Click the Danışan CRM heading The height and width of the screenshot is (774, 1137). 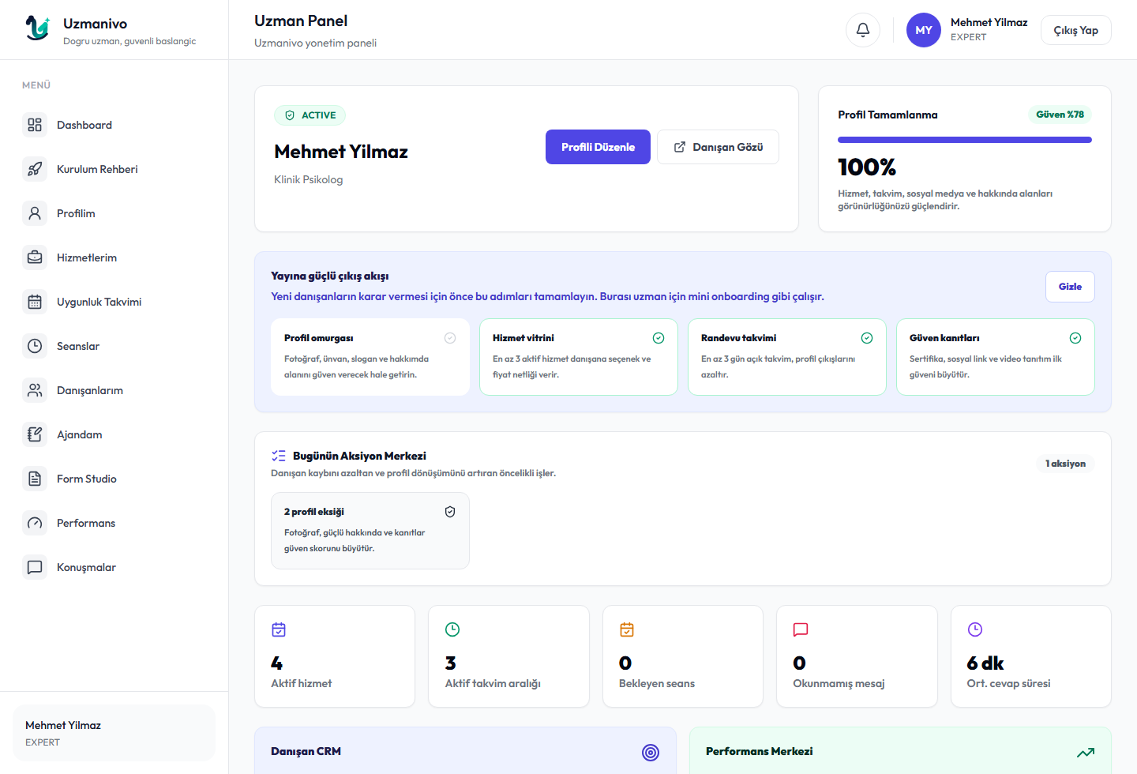coord(306,751)
